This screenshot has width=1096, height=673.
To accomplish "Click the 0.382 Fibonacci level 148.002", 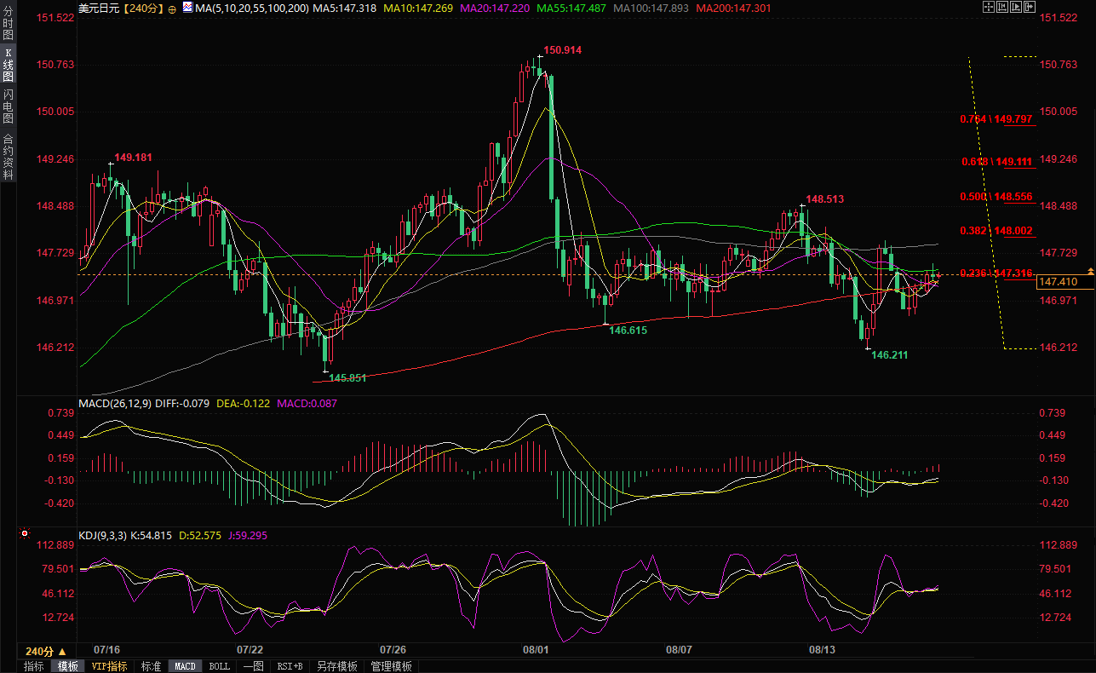I will [996, 231].
